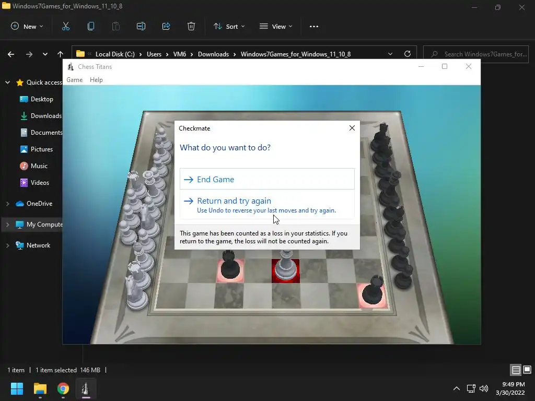Select the Chess Titans taskbar icon
The image size is (535, 401).
(86, 388)
